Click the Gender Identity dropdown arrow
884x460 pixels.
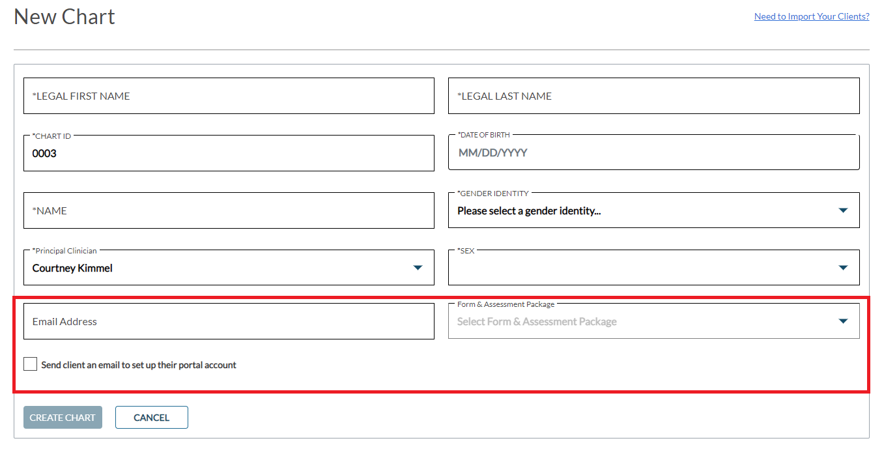tap(843, 210)
